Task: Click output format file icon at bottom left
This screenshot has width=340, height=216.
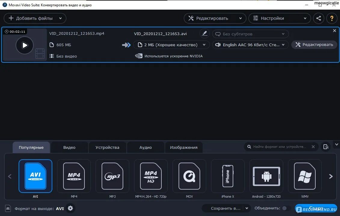Action: coord(8,208)
